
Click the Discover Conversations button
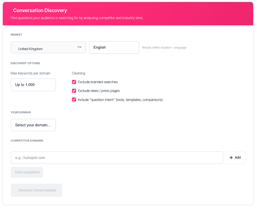tap(37, 190)
